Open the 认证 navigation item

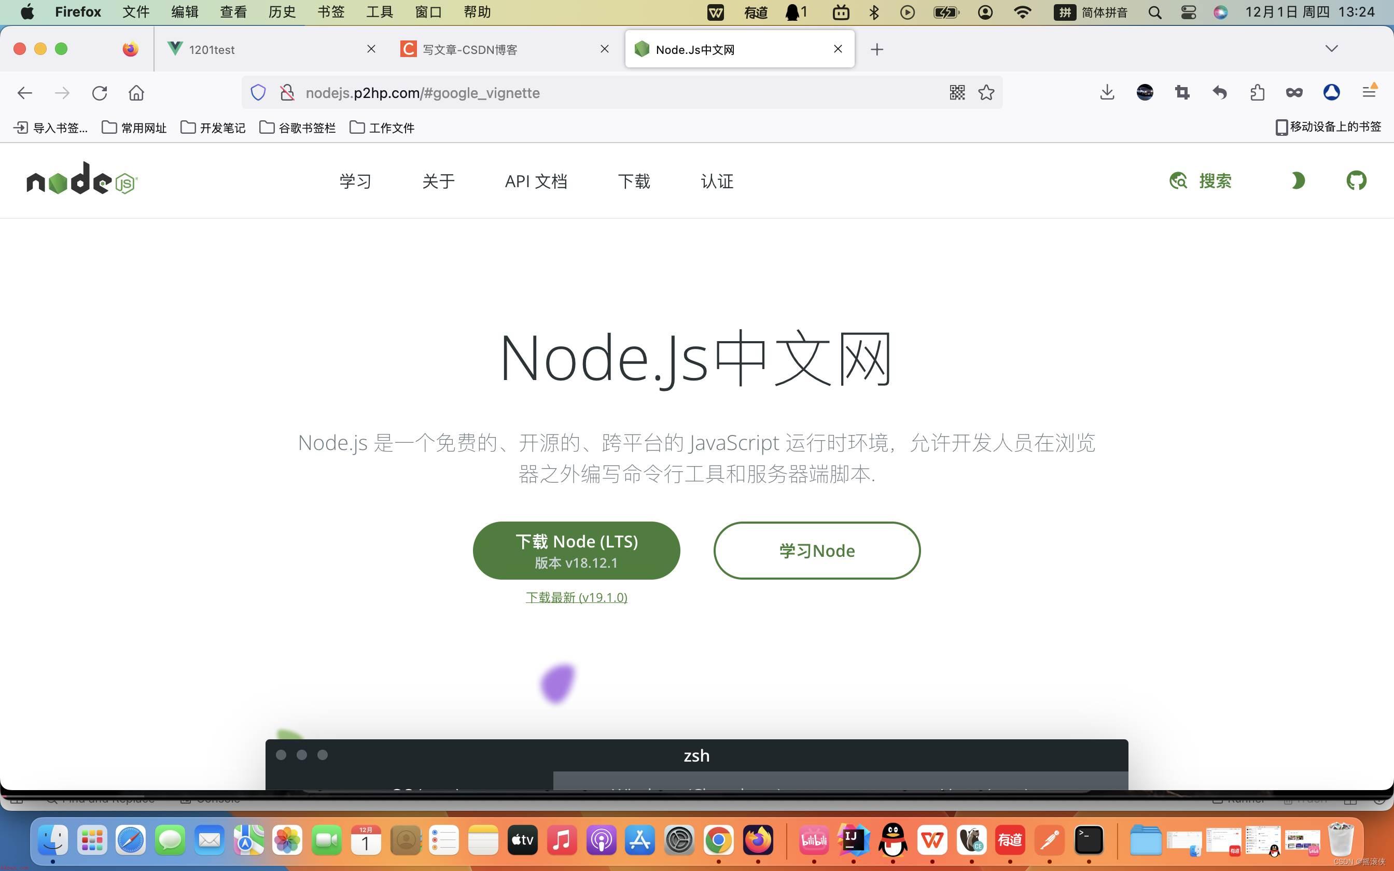(x=717, y=181)
